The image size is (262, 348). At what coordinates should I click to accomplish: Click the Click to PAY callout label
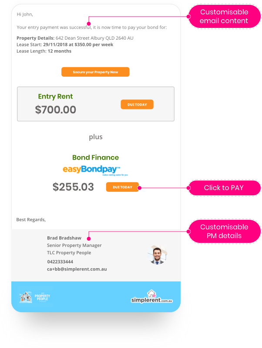(224, 188)
